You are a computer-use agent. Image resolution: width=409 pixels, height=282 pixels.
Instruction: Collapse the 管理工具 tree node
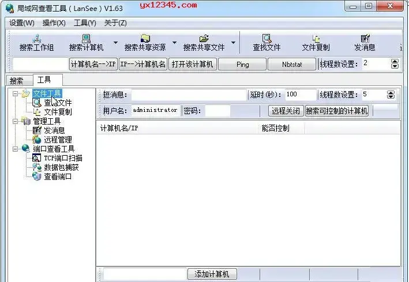coord(16,121)
